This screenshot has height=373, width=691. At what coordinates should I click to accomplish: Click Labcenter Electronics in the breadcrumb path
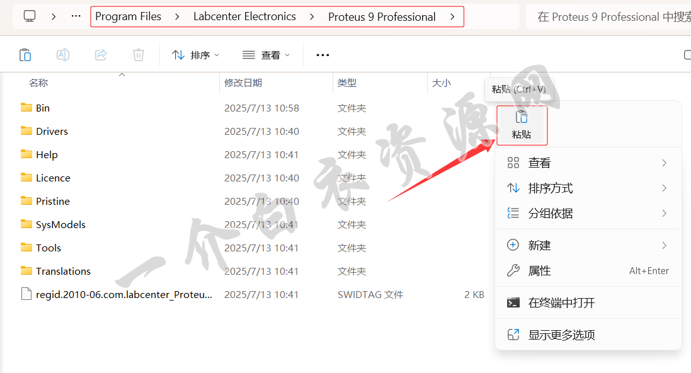coord(244,17)
